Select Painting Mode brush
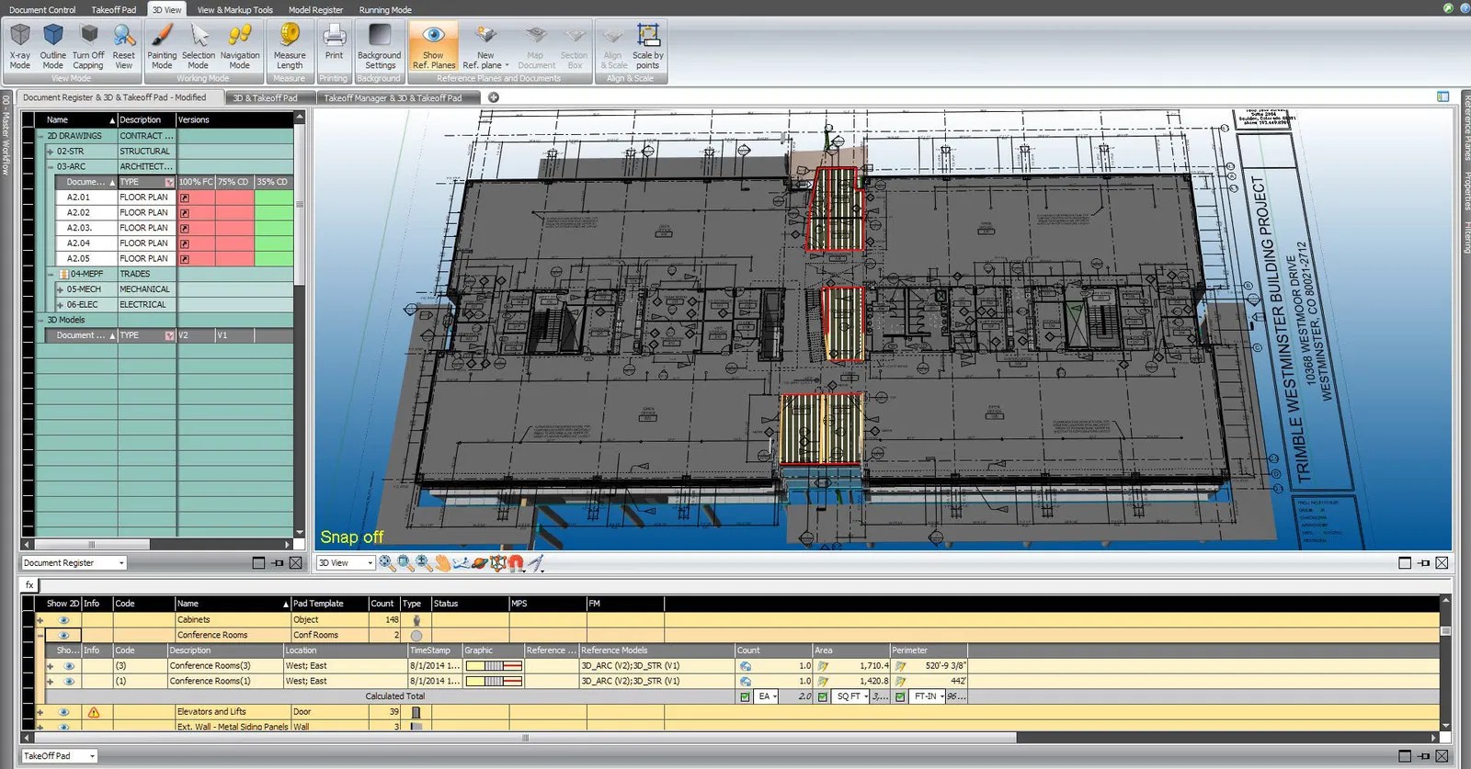Screen dimensions: 1471x769 tap(162, 46)
